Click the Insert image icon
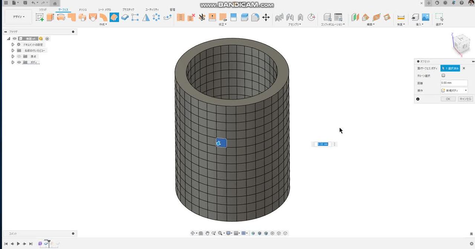 426,17
